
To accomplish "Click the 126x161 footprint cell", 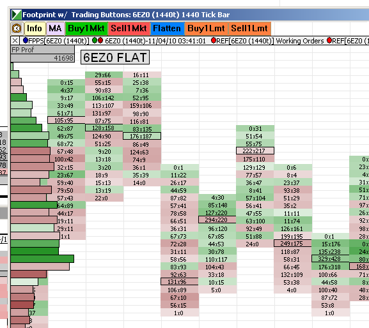I will (x=292, y=228).
